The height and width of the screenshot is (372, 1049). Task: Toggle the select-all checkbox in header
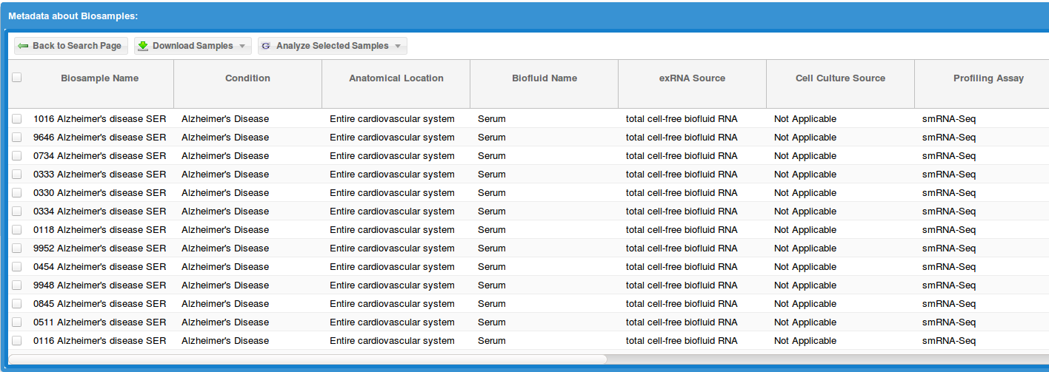(17, 77)
